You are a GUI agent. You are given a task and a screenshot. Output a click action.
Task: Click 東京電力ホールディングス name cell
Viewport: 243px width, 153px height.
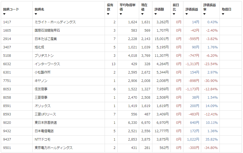pyautogui.click(x=53, y=148)
